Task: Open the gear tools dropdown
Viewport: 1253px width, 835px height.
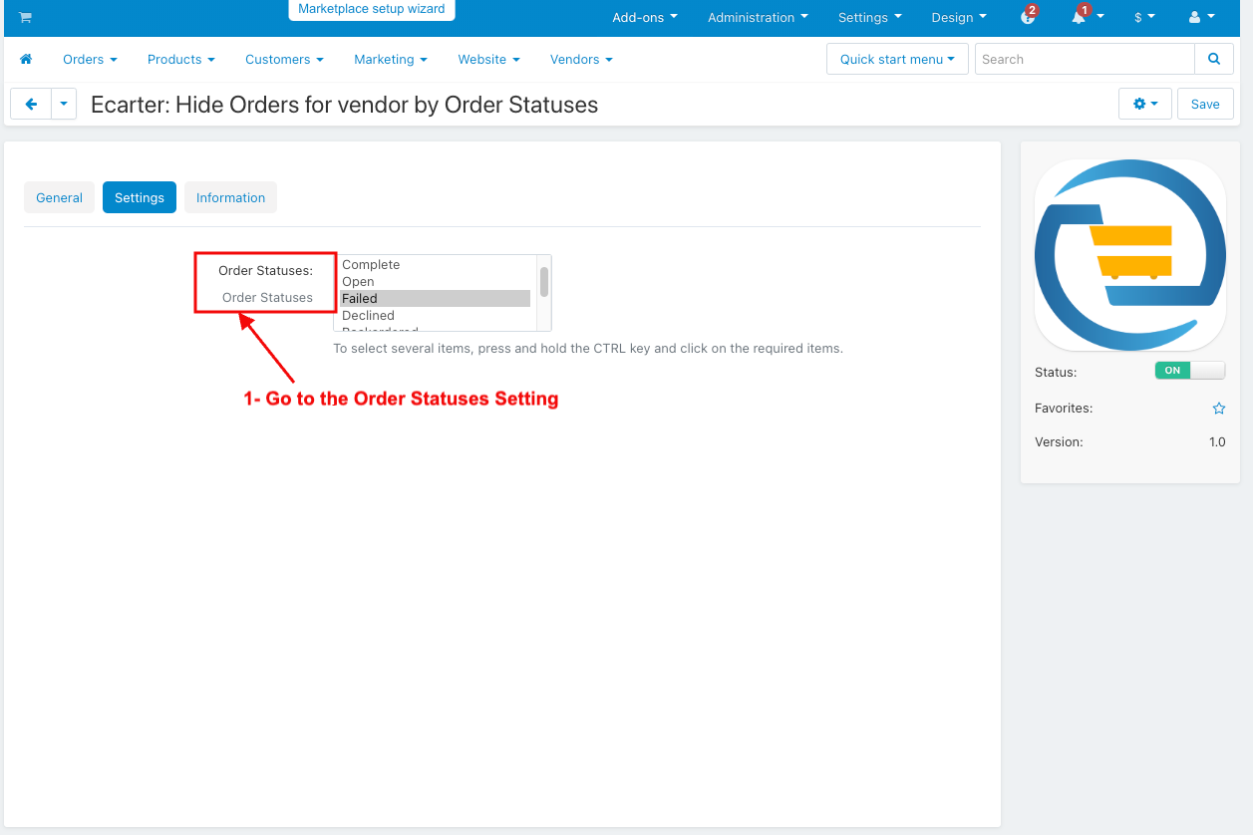Action: click(x=1145, y=104)
